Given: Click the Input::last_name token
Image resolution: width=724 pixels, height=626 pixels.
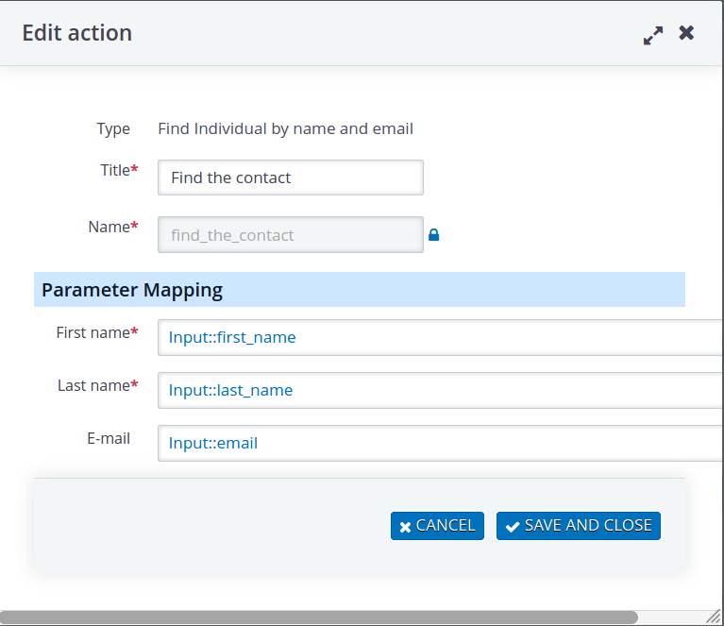Looking at the screenshot, I should pos(230,390).
